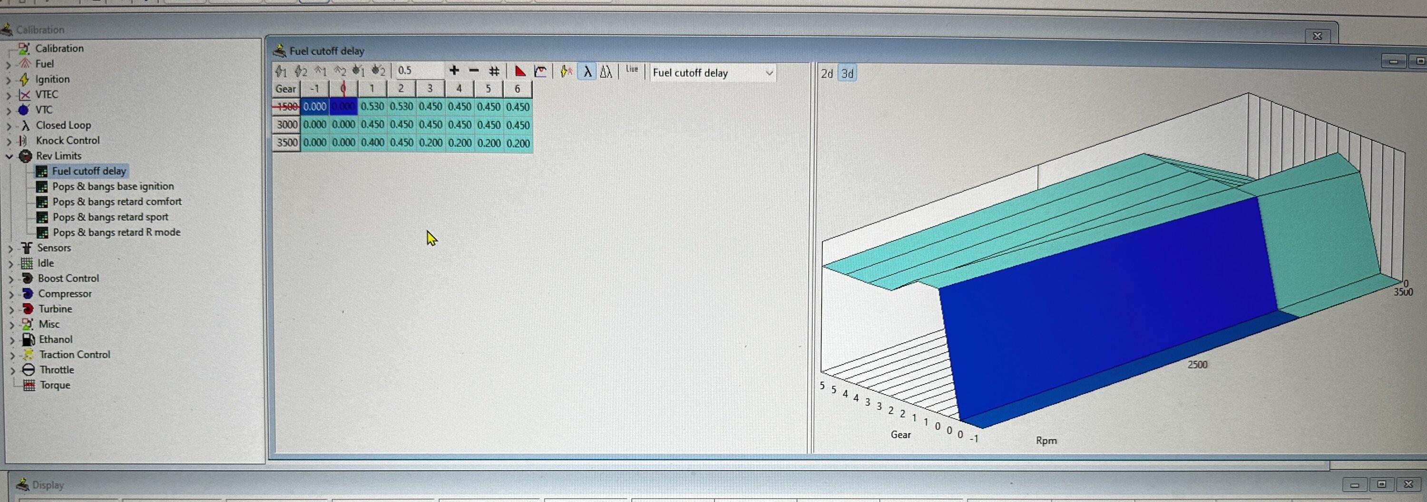Switch graph to 2d view
1427x502 pixels.
[827, 74]
